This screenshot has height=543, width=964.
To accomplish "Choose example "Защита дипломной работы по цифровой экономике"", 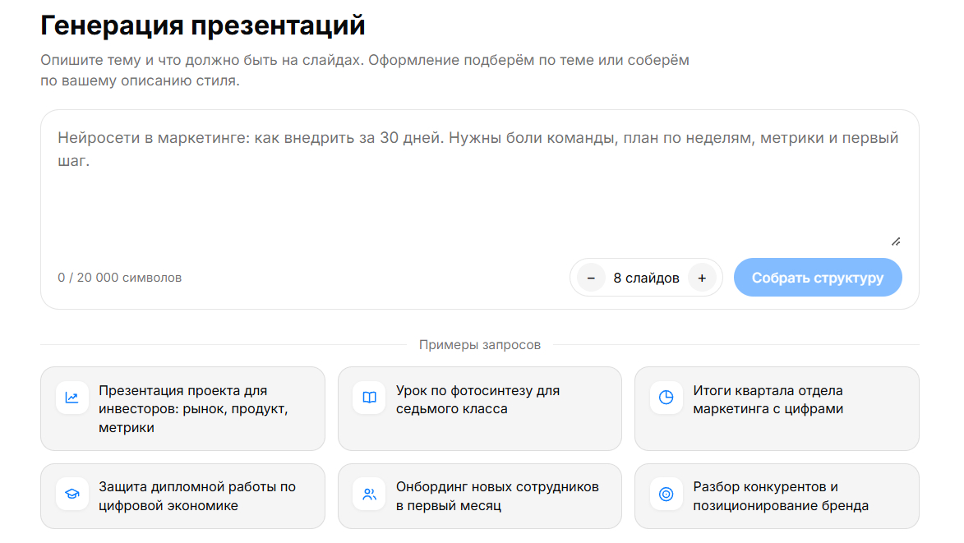I will [182, 496].
